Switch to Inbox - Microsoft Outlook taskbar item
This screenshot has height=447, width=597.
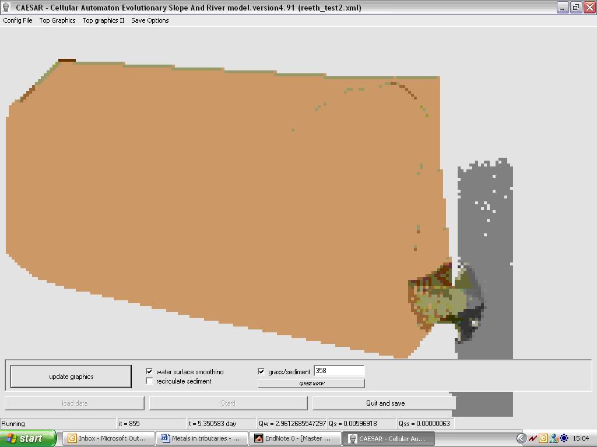point(108,438)
